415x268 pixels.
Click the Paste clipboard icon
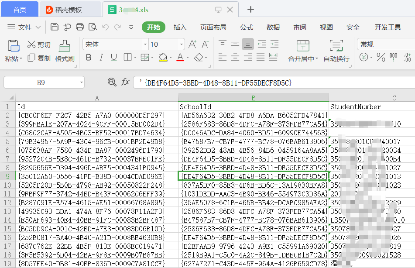point(14,46)
